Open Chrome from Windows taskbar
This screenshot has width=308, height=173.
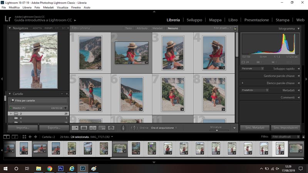pyautogui.click(x=50, y=168)
